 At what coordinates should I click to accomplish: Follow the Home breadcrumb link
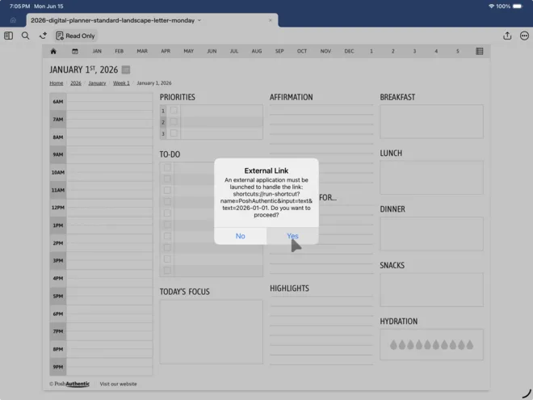56,83
